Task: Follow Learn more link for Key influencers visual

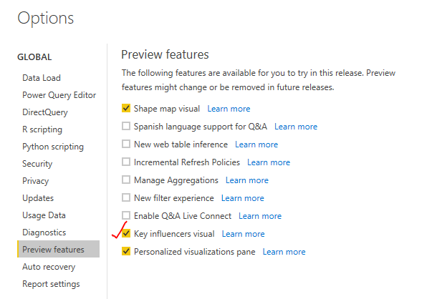Action: pos(244,234)
